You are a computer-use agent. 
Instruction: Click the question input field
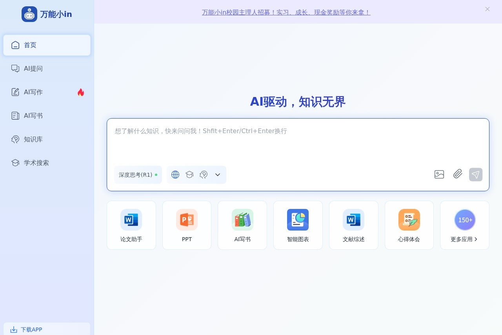pos(298,141)
